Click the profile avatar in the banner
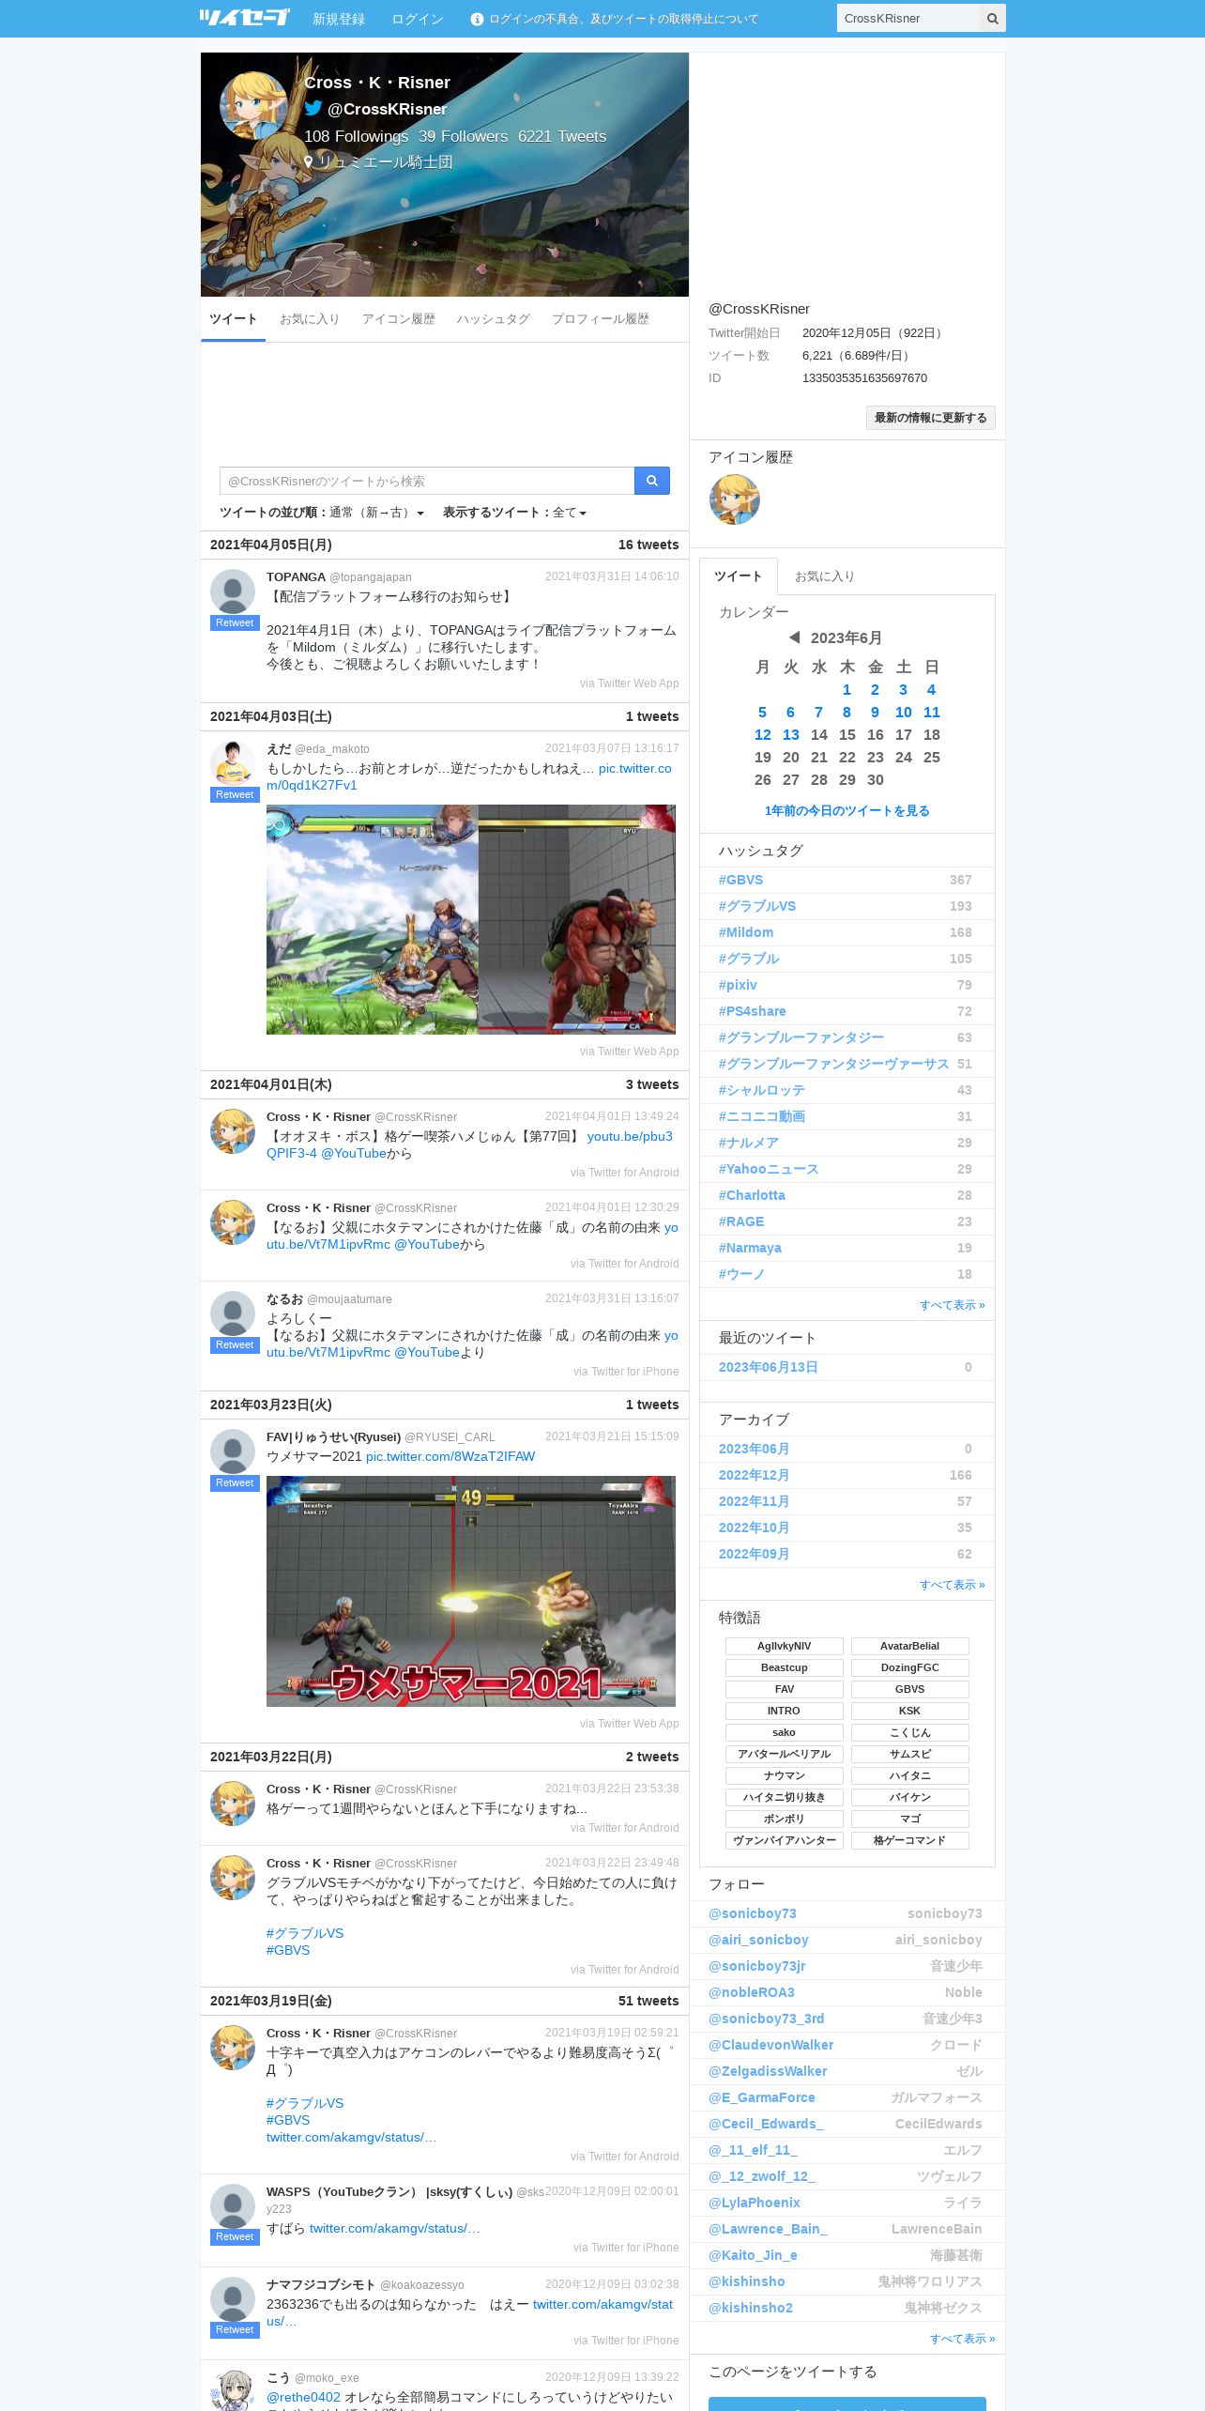The height and width of the screenshot is (2411, 1205). (253, 105)
